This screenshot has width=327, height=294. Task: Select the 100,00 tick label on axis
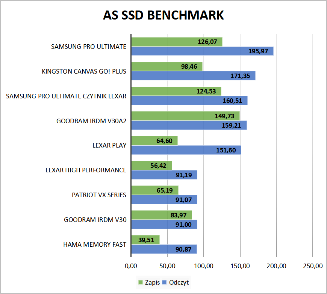tap(204, 266)
